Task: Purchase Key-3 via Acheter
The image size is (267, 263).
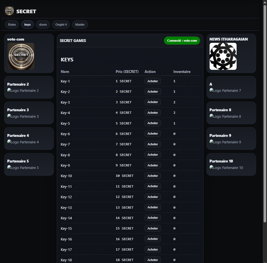Action: [x=153, y=102]
